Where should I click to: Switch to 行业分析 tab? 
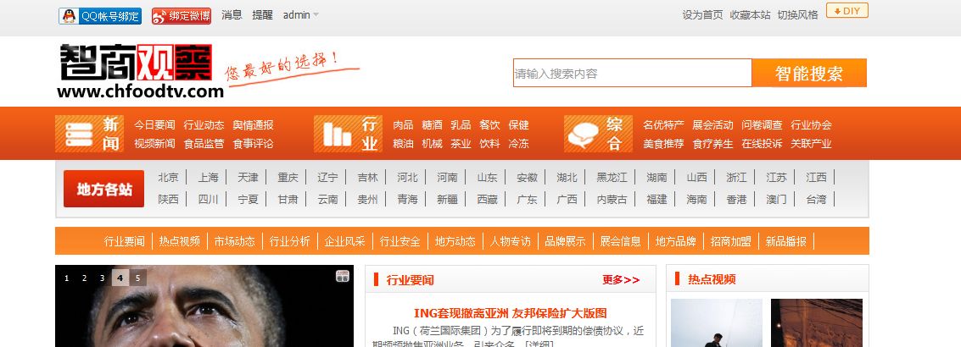point(290,241)
